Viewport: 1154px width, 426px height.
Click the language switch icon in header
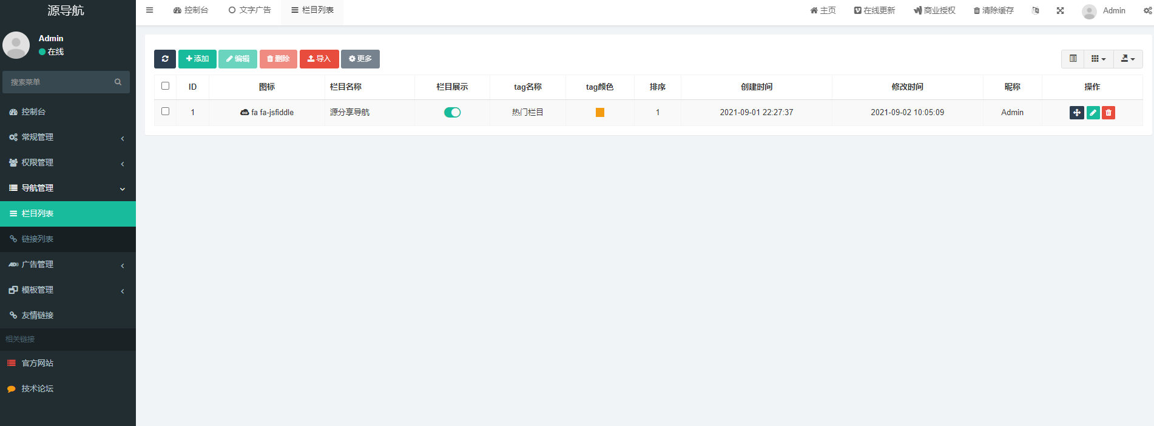[1035, 10]
